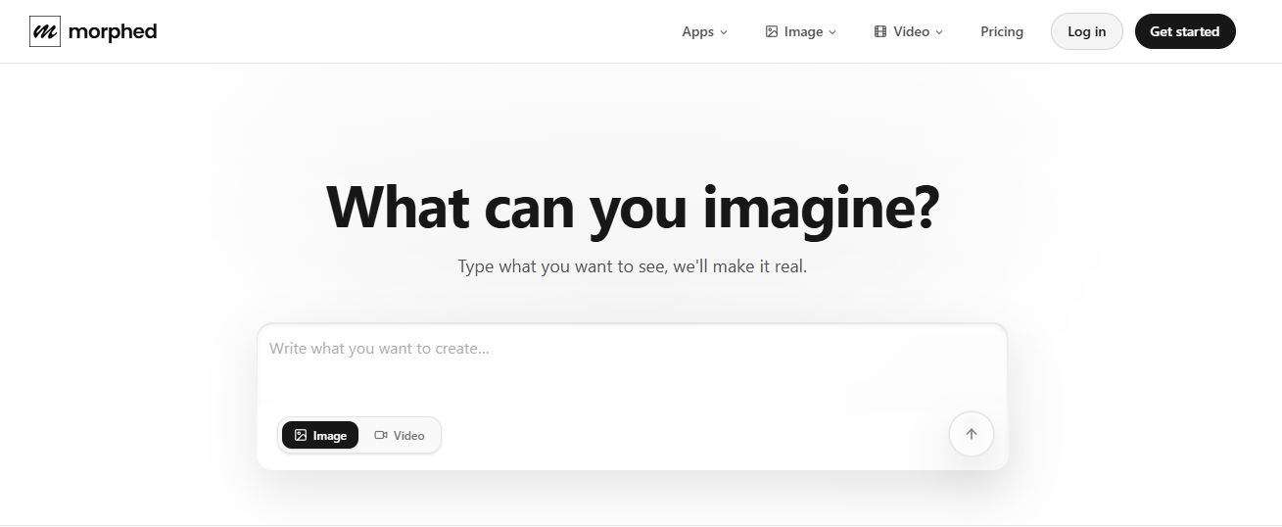The width and height of the screenshot is (1282, 527).
Task: Click the picture icon in the top navigation
Action: [x=772, y=31]
